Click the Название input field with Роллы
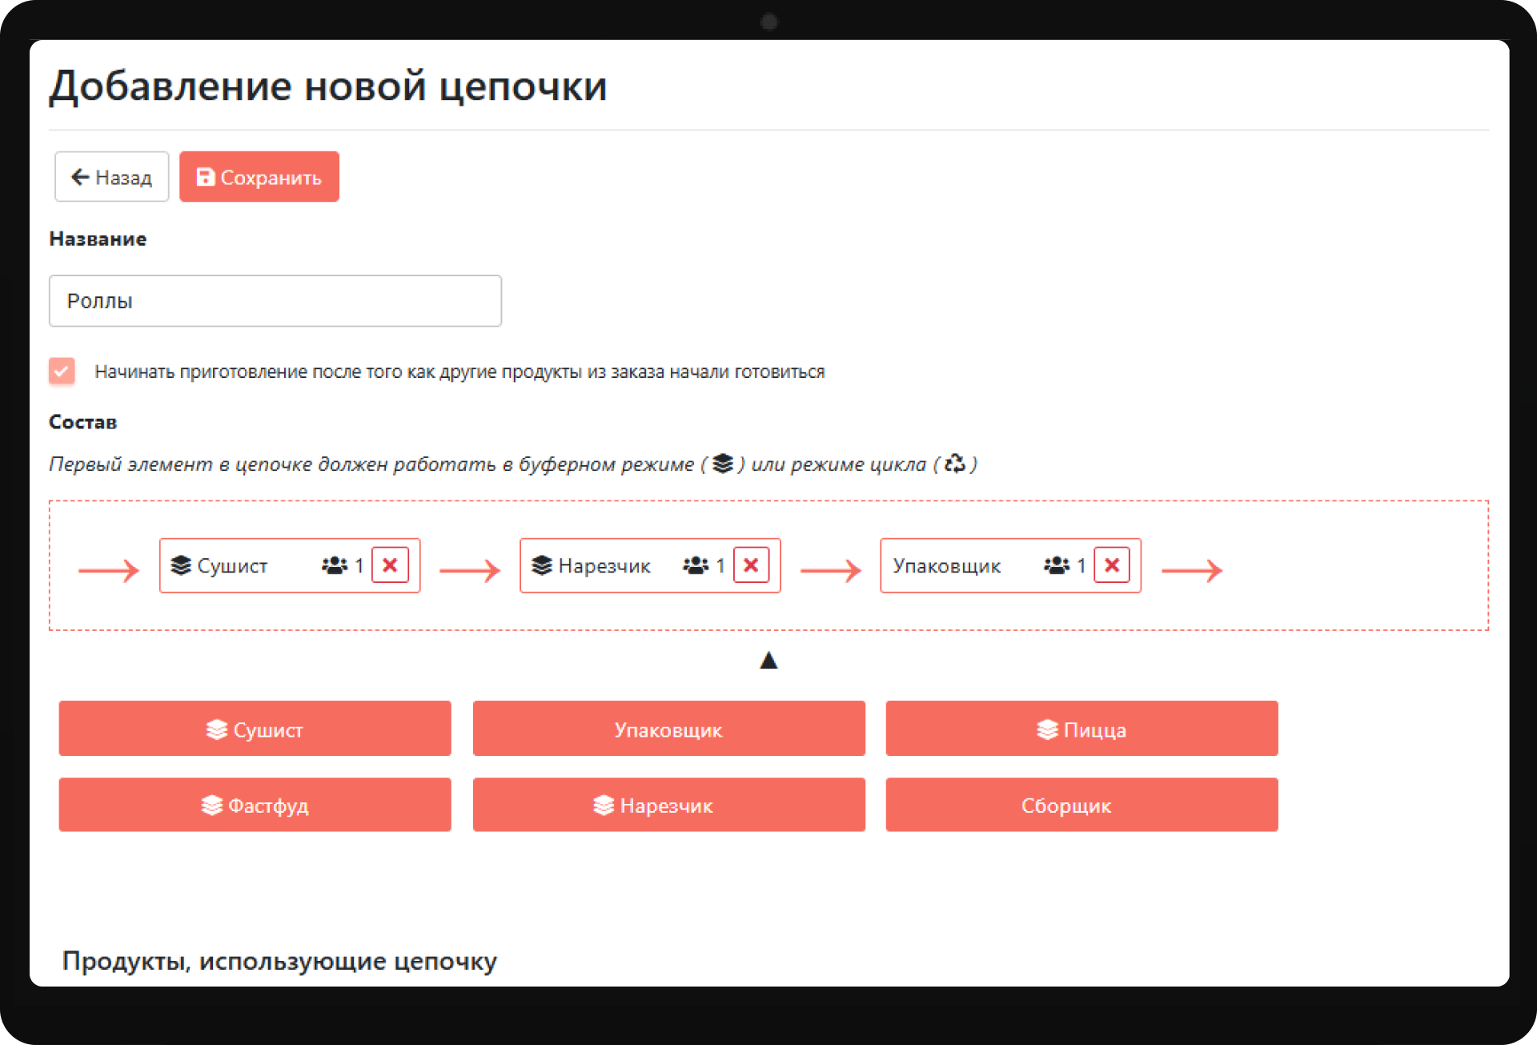Screen dimensions: 1537x1045 pyautogui.click(x=275, y=301)
